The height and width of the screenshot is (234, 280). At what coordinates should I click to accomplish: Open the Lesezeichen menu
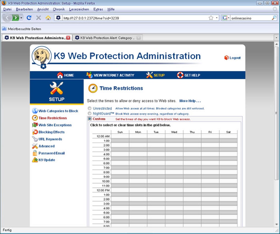click(x=79, y=9)
